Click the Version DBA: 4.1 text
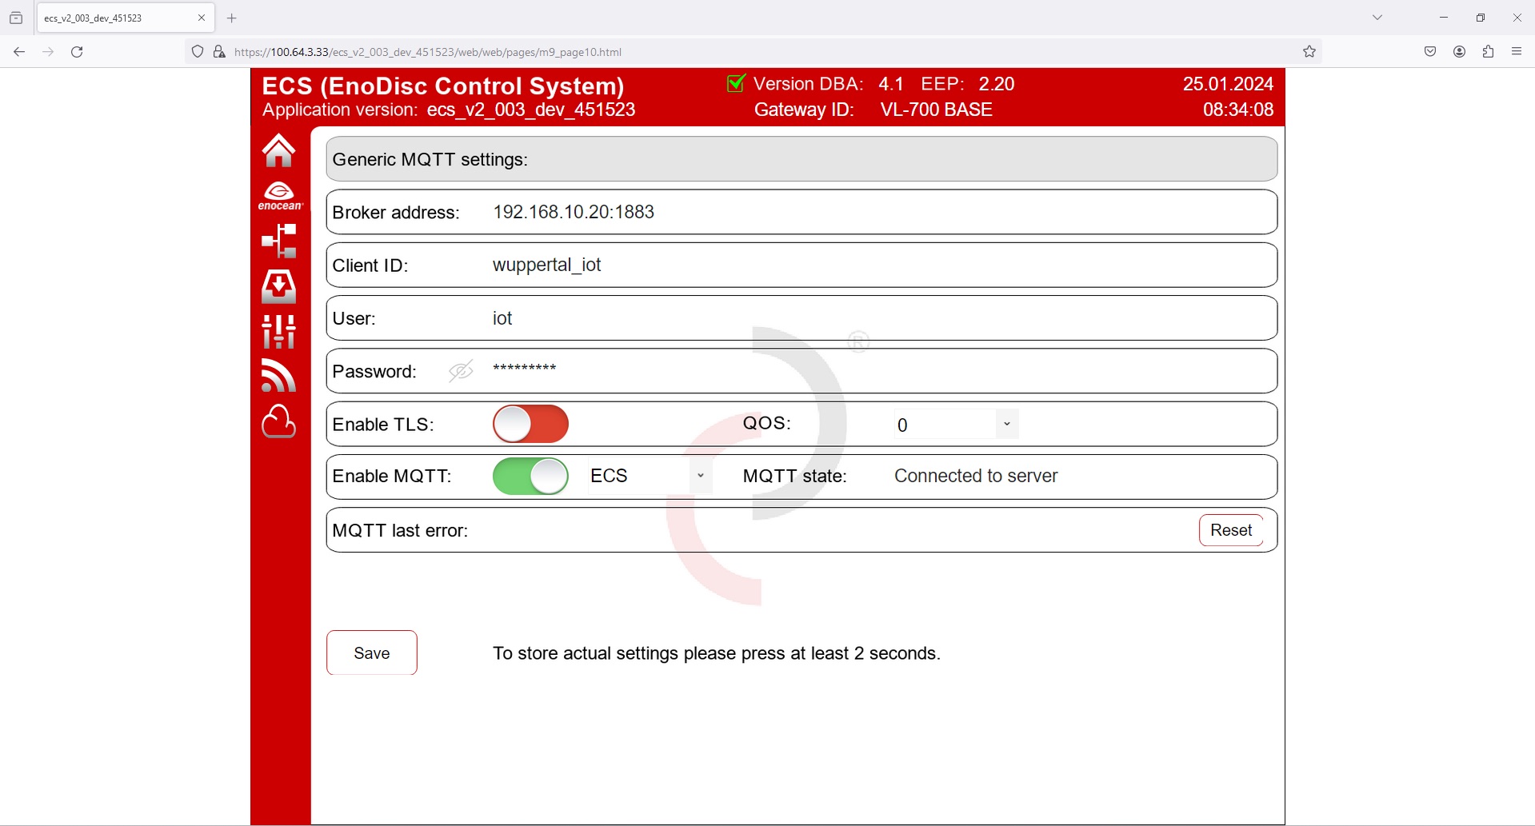The image size is (1535, 826). 829,84
